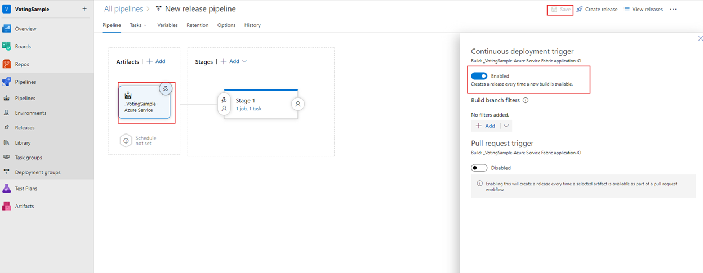This screenshot has height=273, width=703.
Task: Close the trigger panel with X
Action: click(700, 38)
